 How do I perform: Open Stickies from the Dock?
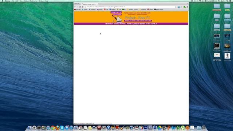pos(90,128)
